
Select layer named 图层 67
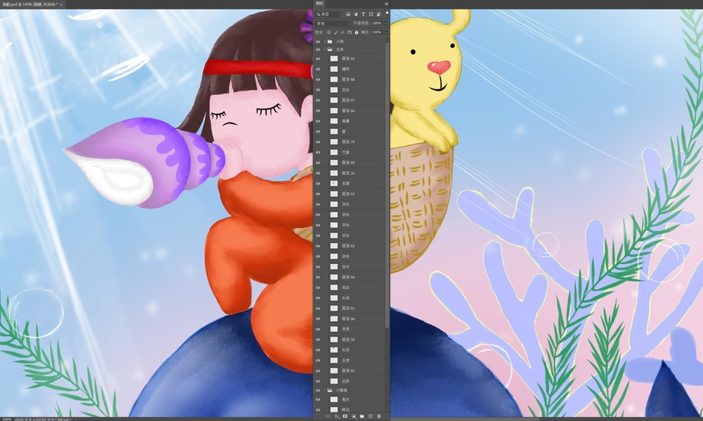coord(348,101)
